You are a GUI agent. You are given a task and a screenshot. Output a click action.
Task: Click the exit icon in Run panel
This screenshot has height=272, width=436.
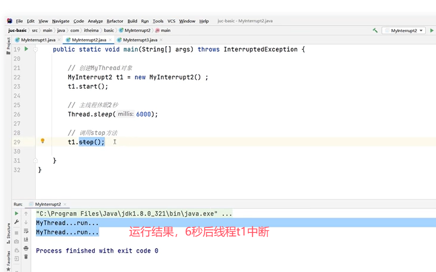tap(16, 259)
